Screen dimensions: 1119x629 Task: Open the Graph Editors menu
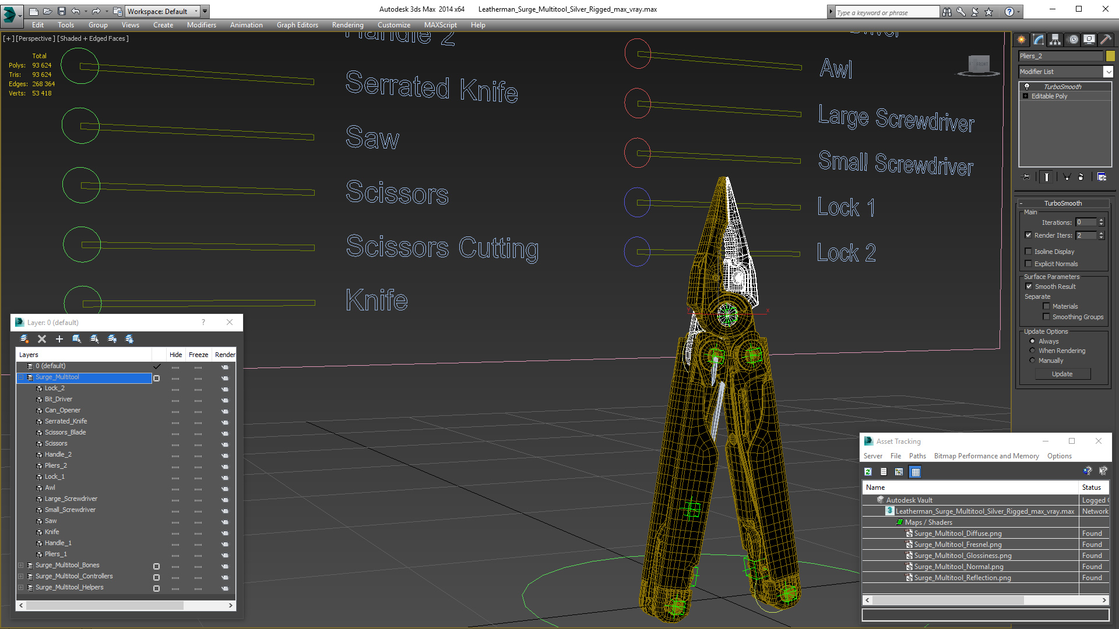coord(297,25)
